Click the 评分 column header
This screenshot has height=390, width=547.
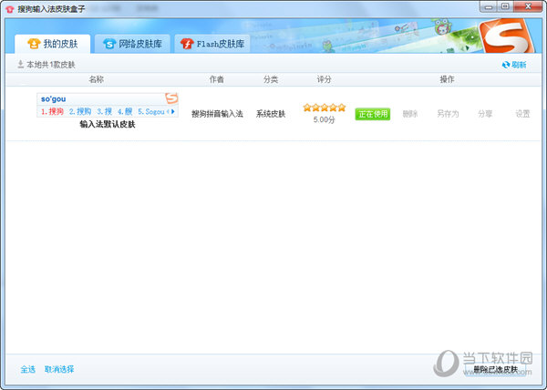[x=324, y=79]
